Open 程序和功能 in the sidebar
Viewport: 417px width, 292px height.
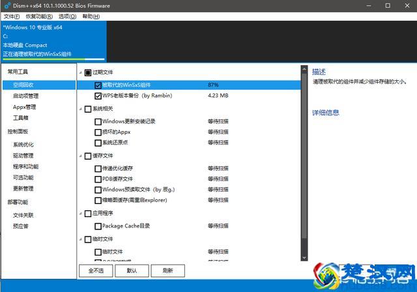[26, 166]
